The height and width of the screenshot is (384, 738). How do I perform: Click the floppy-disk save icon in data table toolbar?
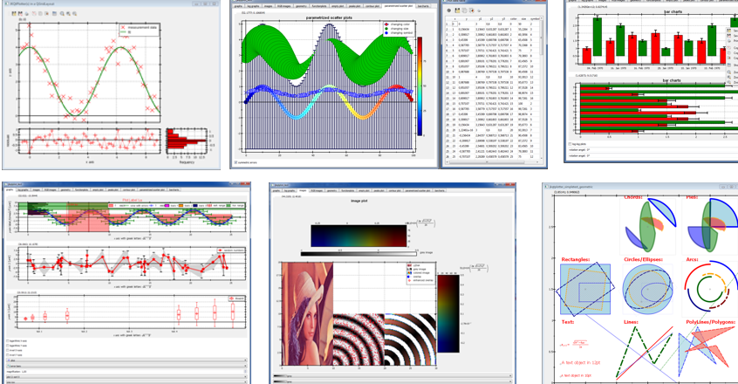click(457, 10)
